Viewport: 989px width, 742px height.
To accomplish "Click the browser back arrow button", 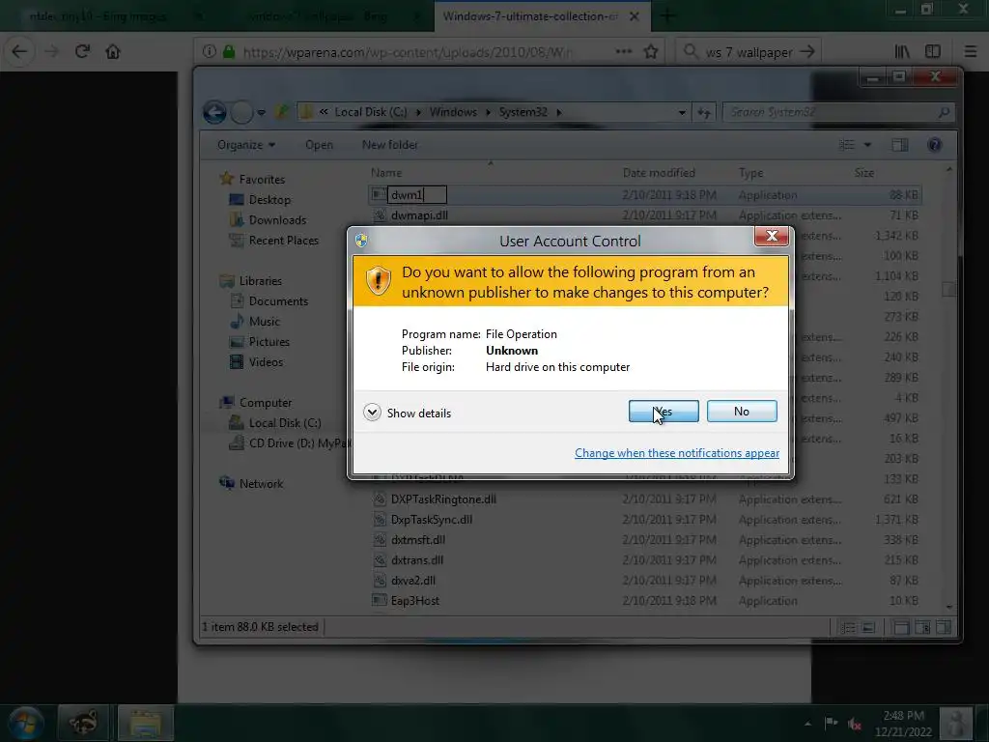I will coord(19,52).
